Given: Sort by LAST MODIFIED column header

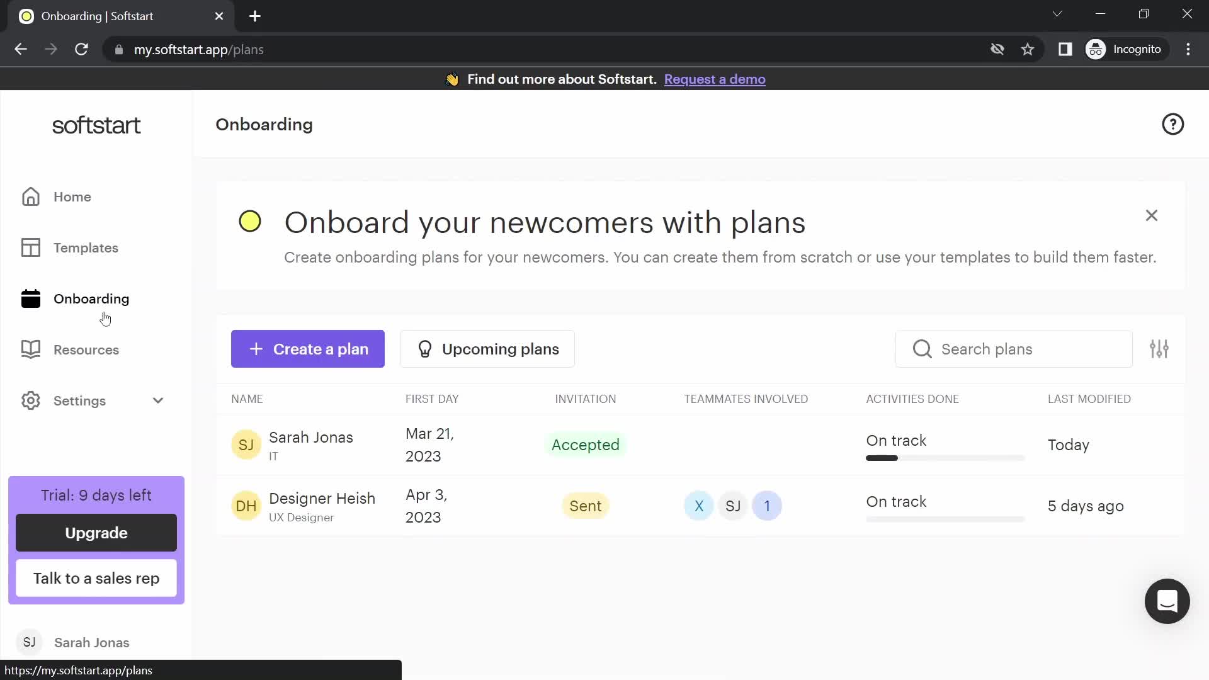Looking at the screenshot, I should 1089,399.
